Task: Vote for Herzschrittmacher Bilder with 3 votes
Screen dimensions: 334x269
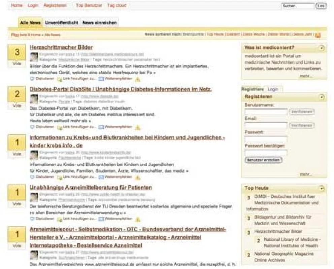Action: (16, 63)
